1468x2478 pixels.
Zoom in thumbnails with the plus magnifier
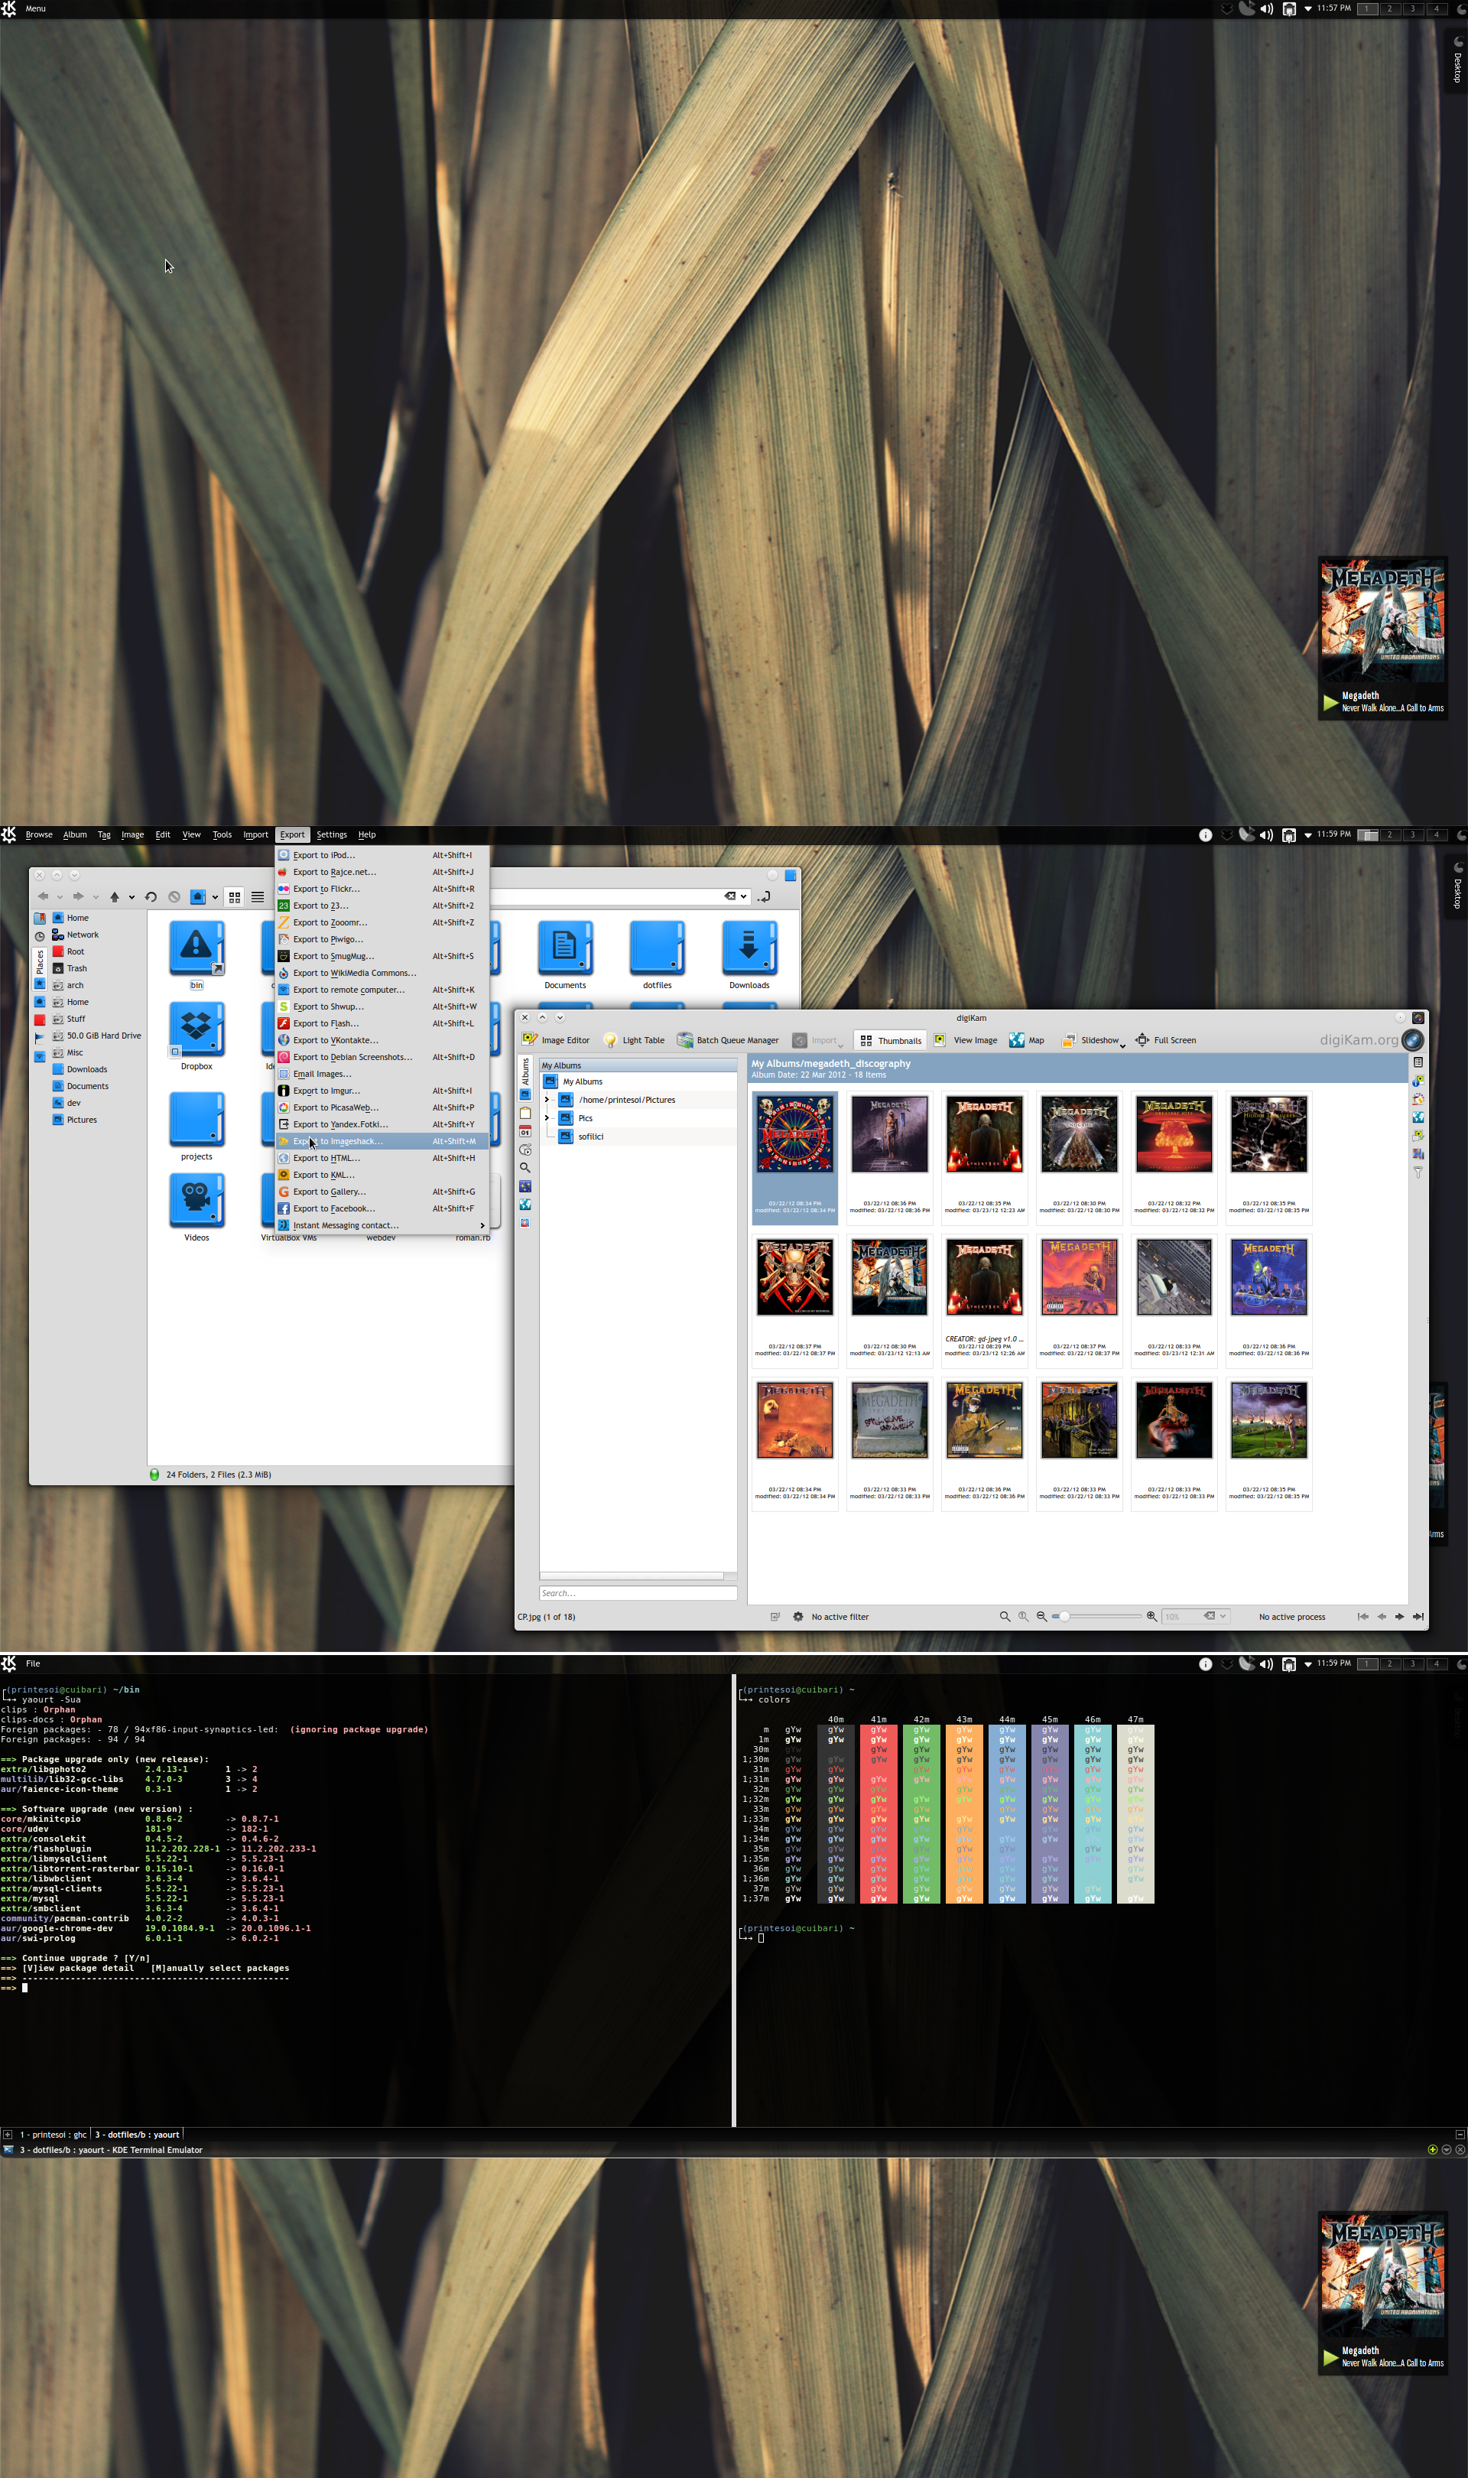coord(1151,1616)
